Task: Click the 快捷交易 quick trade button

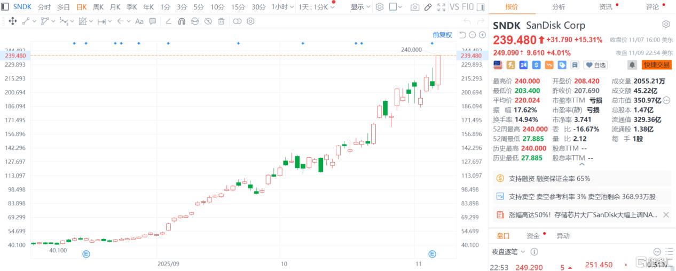Action: [656, 65]
